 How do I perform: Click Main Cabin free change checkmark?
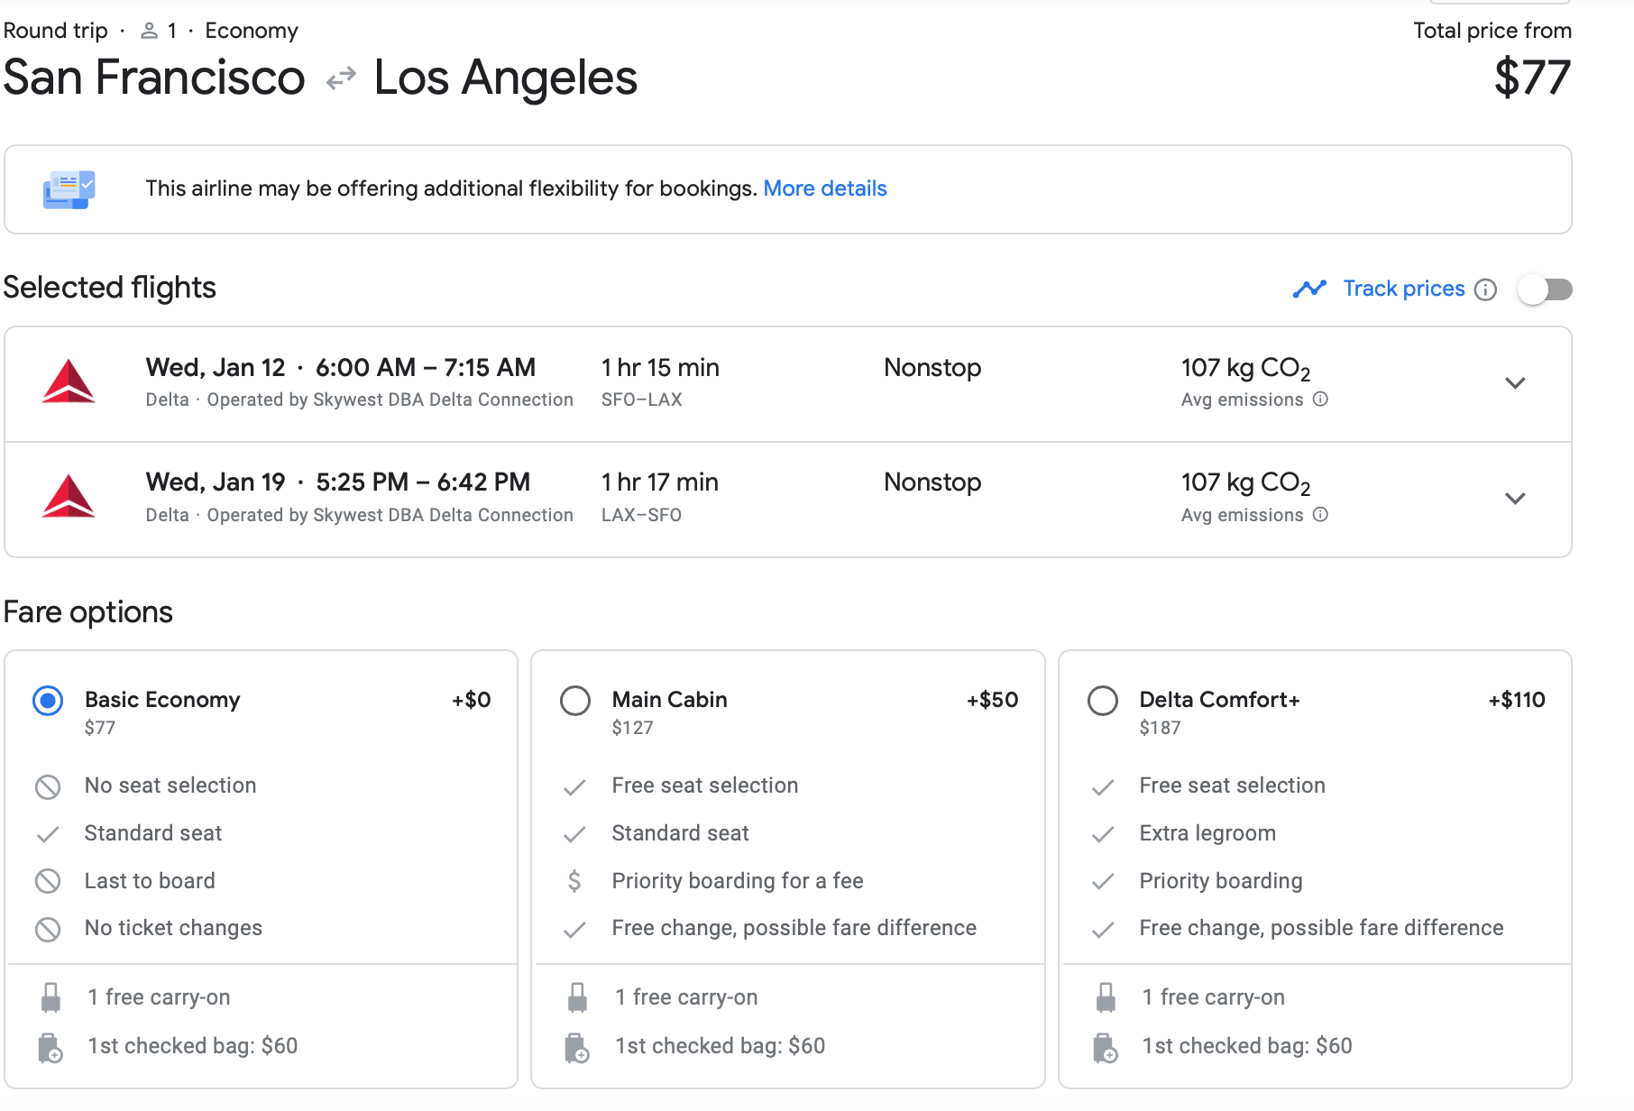[574, 929]
